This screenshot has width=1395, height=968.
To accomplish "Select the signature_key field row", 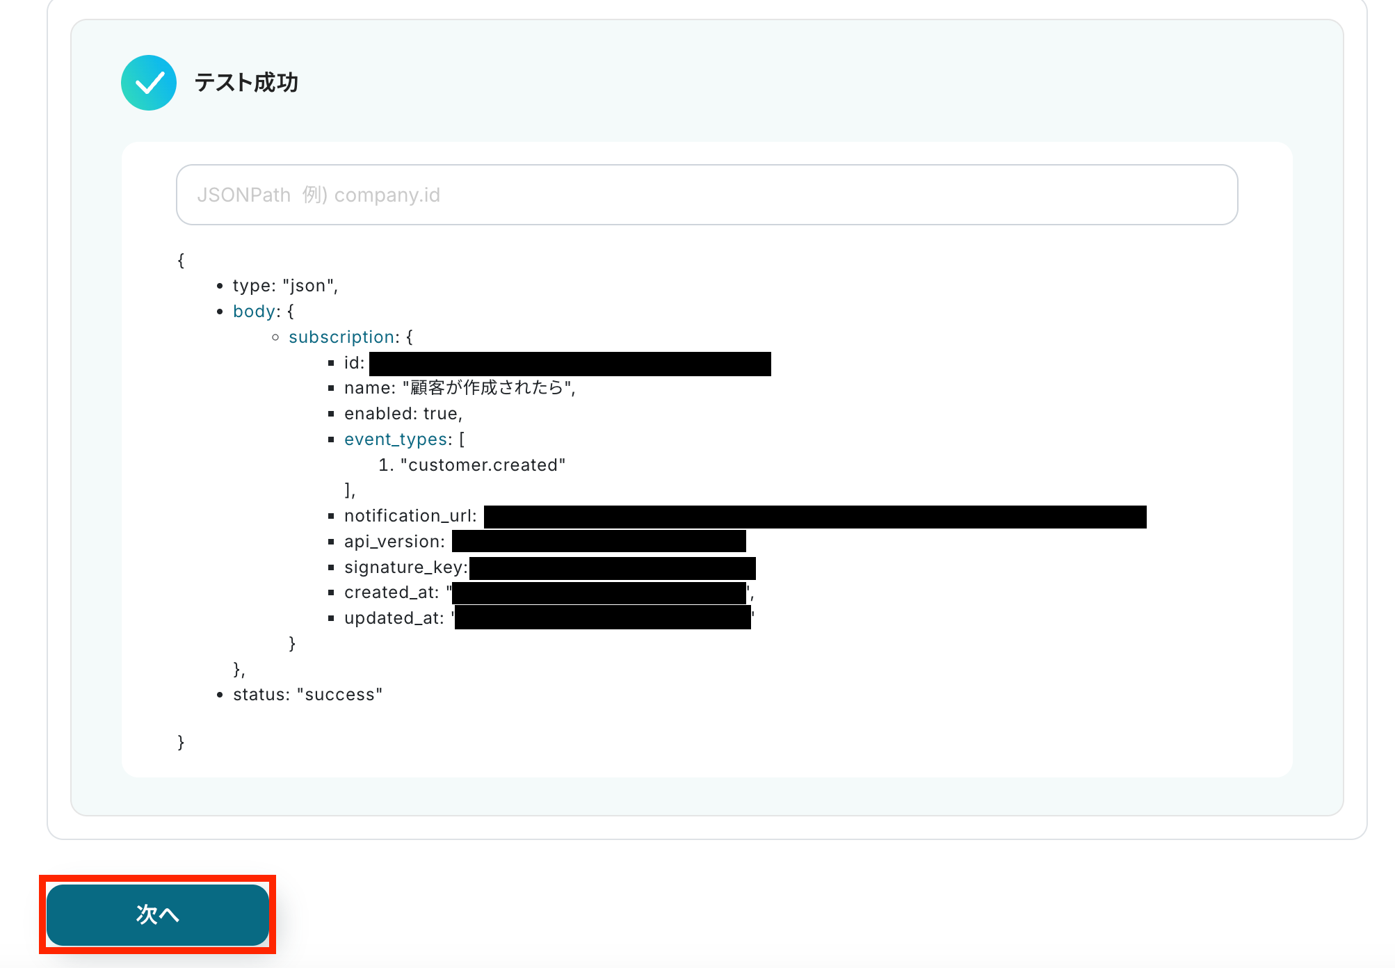I will pos(405,567).
